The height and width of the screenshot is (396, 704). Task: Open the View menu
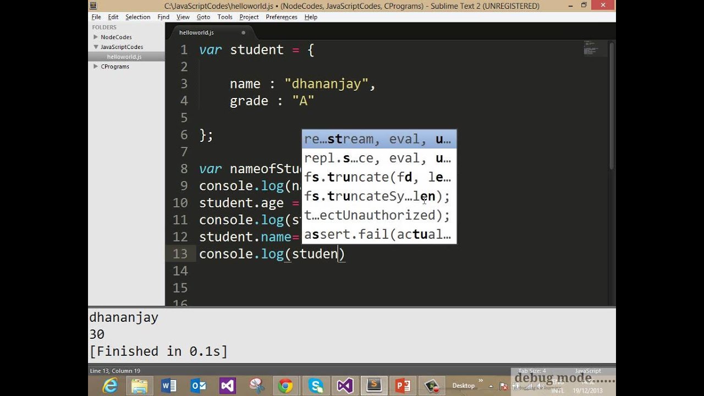pyautogui.click(x=183, y=17)
